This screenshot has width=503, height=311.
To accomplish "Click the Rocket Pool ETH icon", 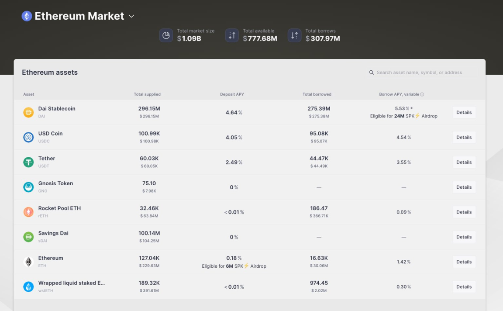I will [x=28, y=212].
